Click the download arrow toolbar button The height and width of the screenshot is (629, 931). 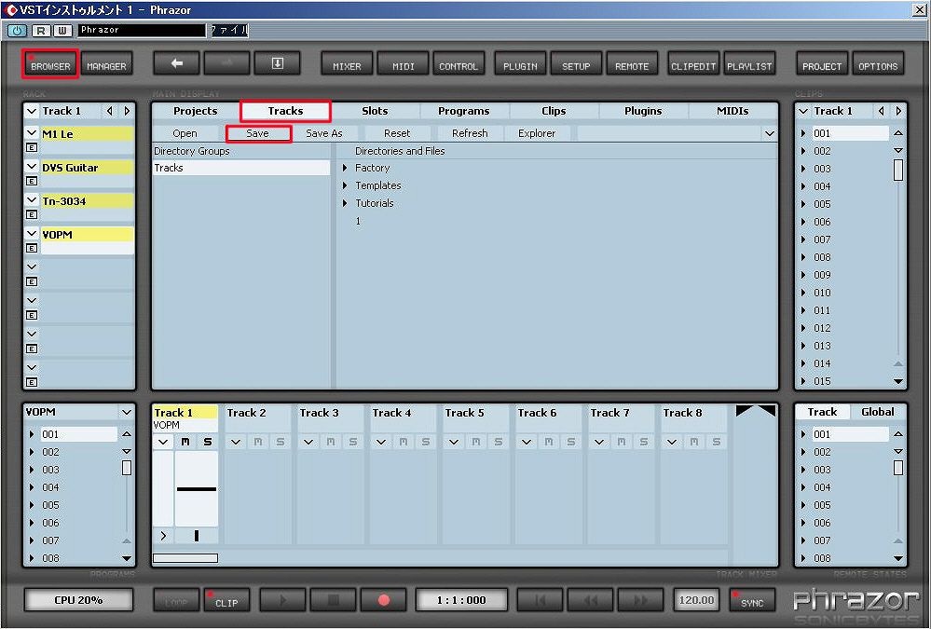278,64
